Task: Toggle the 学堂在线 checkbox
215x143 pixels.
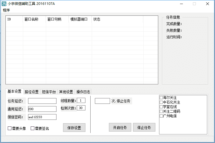Action: [161, 107]
